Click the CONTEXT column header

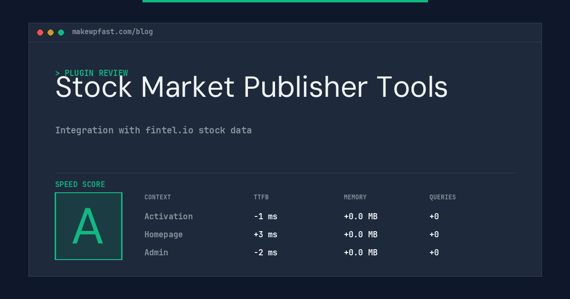coord(158,197)
